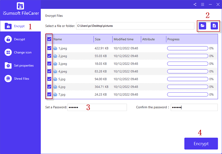
Task: Select the 5.jpg file name
Action: click(x=62, y=79)
